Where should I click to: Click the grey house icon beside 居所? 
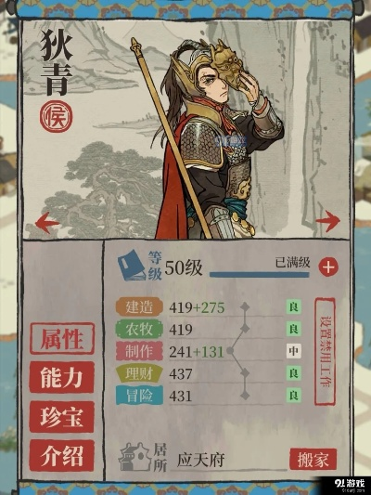(x=134, y=457)
